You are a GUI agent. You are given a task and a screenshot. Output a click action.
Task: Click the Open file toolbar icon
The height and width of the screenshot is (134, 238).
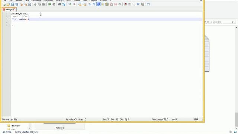pos(8,4)
